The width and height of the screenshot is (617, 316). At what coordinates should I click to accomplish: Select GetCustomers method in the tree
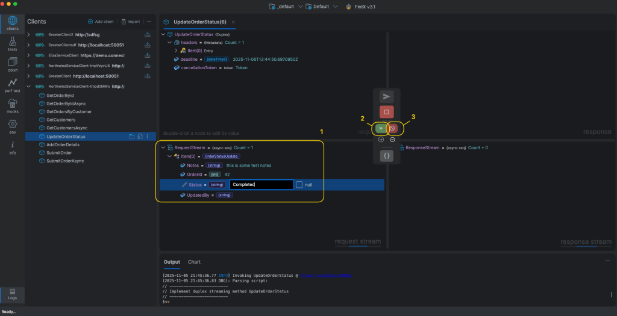[60, 120]
